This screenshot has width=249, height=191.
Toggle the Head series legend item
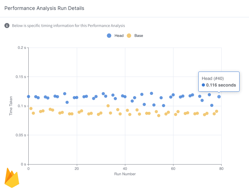115,36
